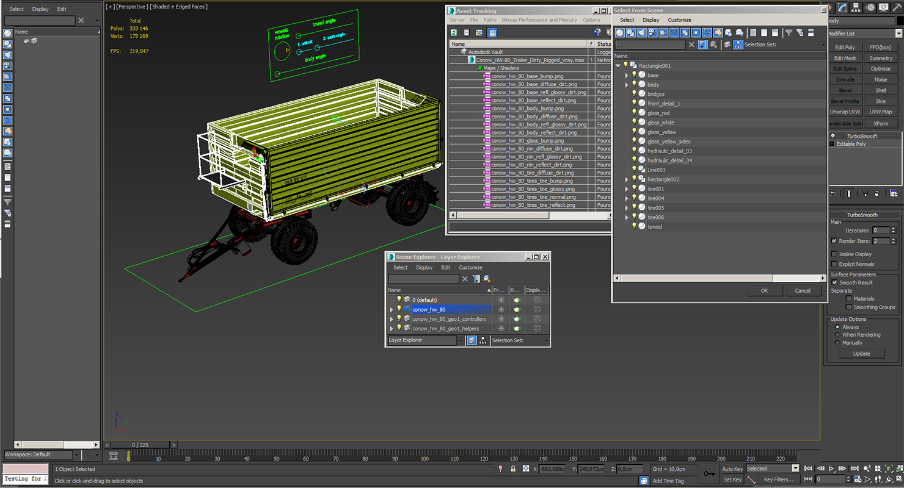The image size is (904, 488).
Task: Click hierarchy view icon at Layer Explorer bottom
Action: pos(483,340)
